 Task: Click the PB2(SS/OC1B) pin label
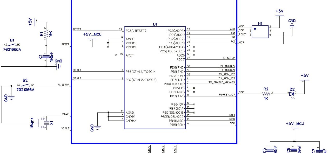[x=173, y=113]
